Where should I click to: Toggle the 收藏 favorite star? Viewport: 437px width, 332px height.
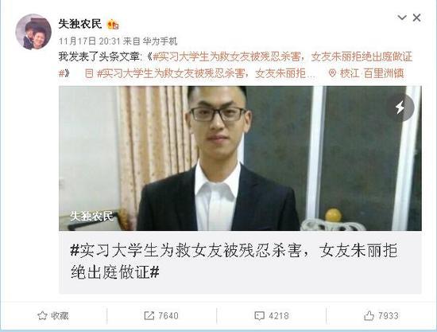click(42, 315)
